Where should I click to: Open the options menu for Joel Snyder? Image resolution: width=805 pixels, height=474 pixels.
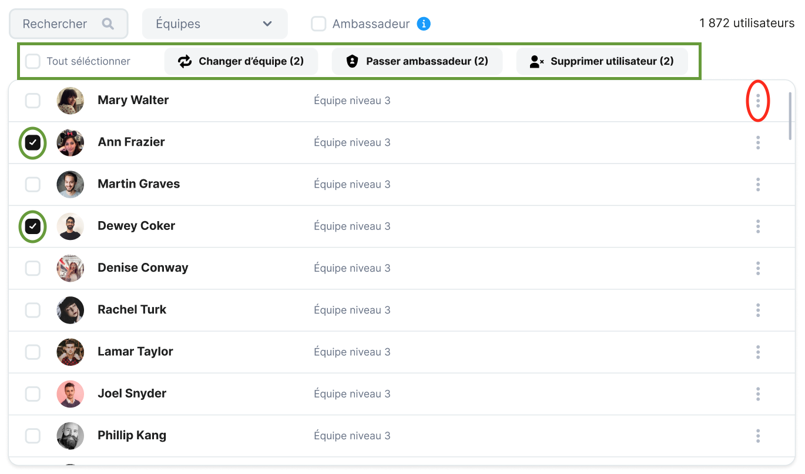tap(758, 393)
